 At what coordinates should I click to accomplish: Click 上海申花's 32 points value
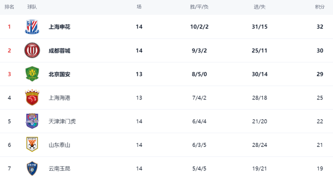click(x=320, y=27)
